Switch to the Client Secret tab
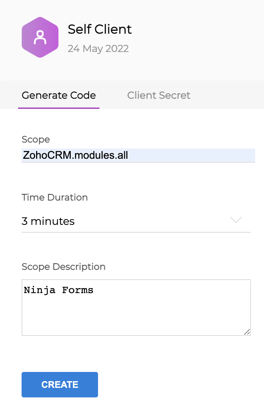This screenshot has width=264, height=408. tap(159, 95)
